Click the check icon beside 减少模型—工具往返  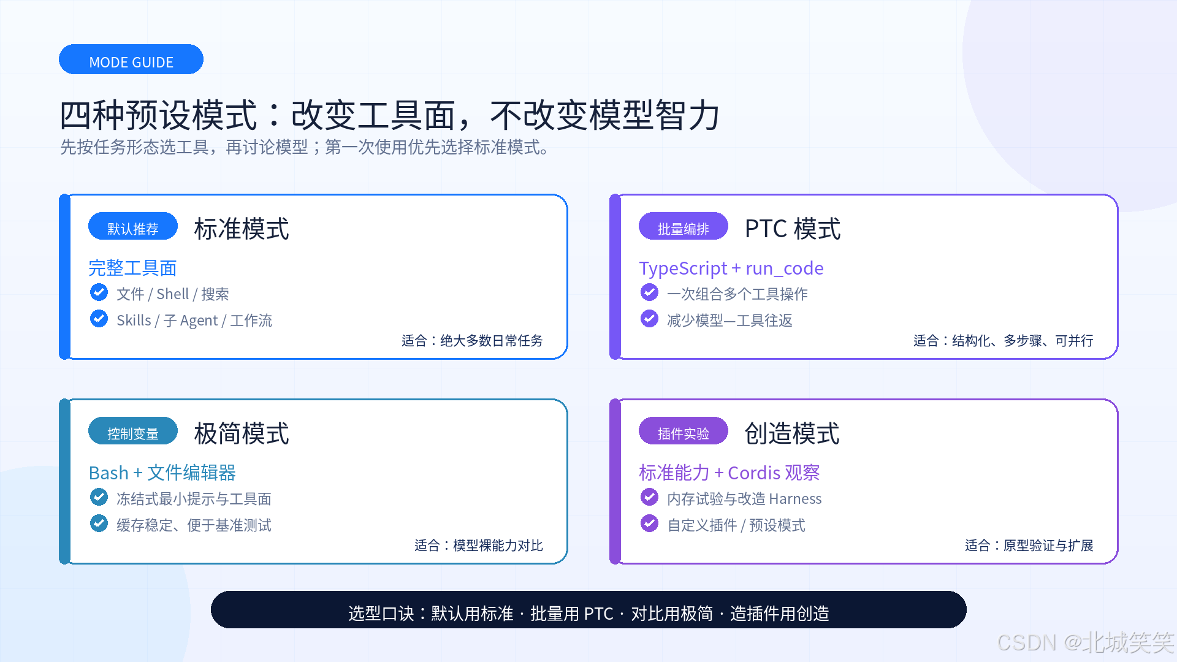click(649, 319)
